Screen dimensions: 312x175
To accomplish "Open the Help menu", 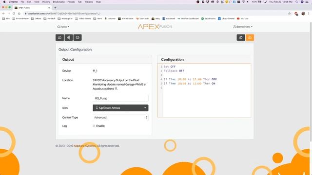I will pyautogui.click(x=98, y=2).
